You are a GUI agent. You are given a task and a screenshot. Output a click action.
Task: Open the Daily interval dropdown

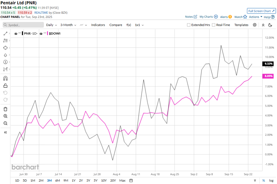coord(51,25)
